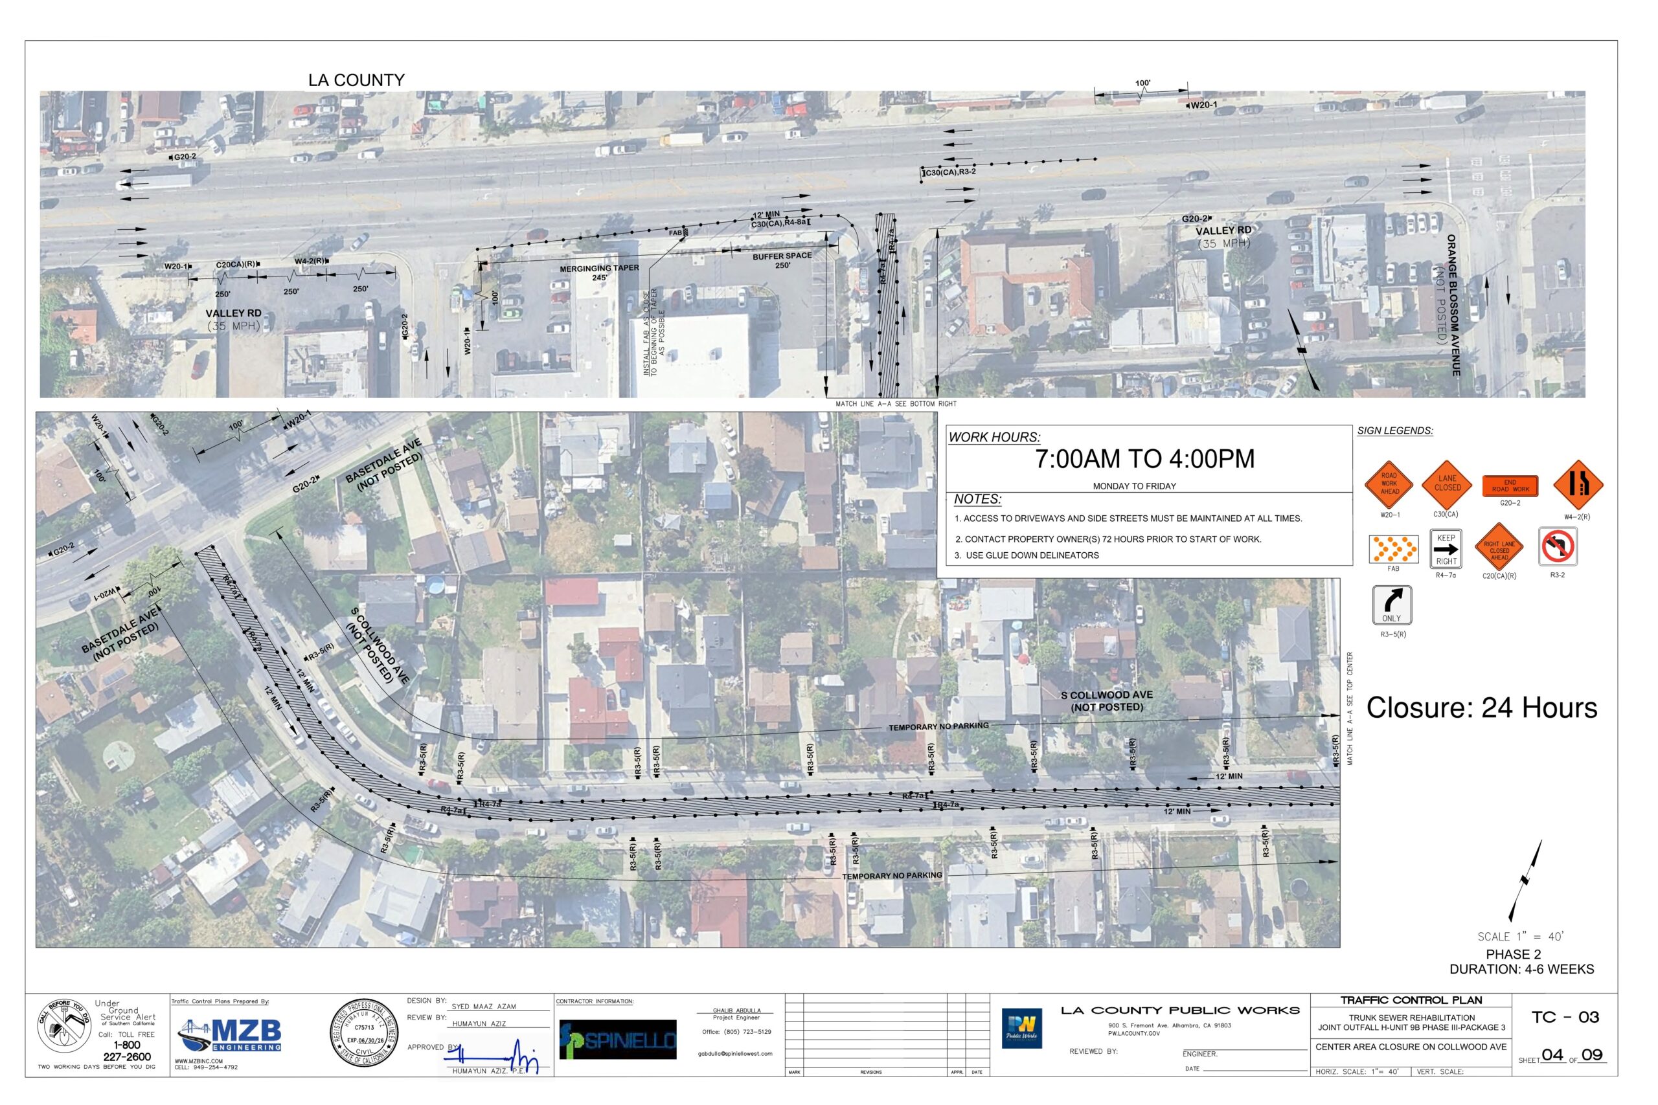Click the Sign Legends heading
Screen dimensions: 1658x1105
click(x=1394, y=430)
